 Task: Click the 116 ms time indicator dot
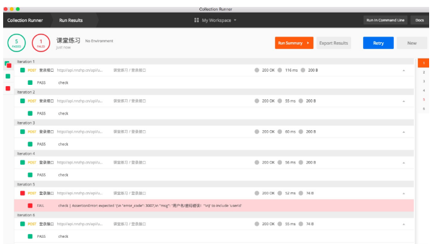tap(280, 70)
